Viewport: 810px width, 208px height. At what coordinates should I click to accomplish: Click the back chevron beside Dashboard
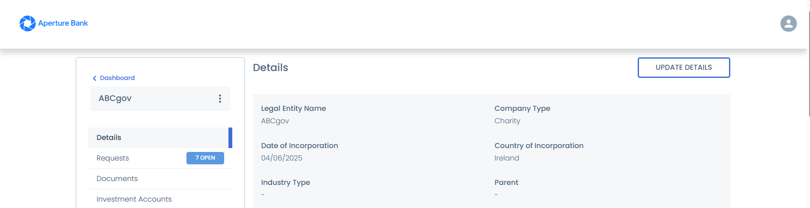click(95, 78)
